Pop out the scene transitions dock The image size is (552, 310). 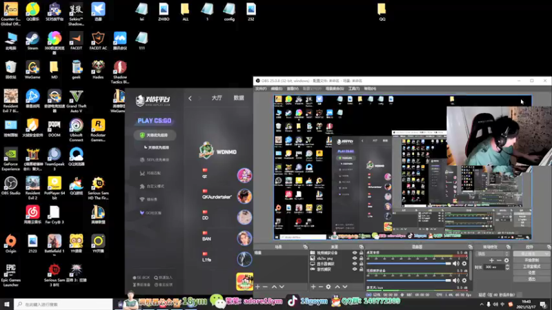pyautogui.click(x=508, y=247)
